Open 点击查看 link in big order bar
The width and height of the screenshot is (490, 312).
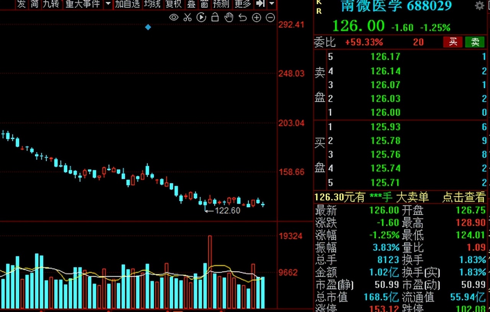(x=464, y=197)
